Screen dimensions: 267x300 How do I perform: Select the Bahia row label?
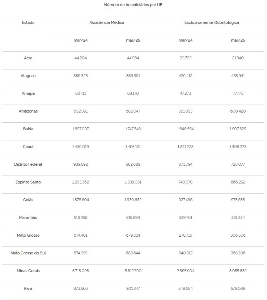[28, 129]
